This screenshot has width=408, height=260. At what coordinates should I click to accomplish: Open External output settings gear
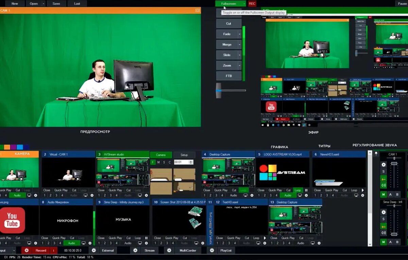[94, 251]
